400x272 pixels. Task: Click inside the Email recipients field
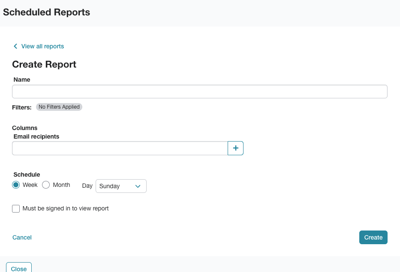click(120, 148)
